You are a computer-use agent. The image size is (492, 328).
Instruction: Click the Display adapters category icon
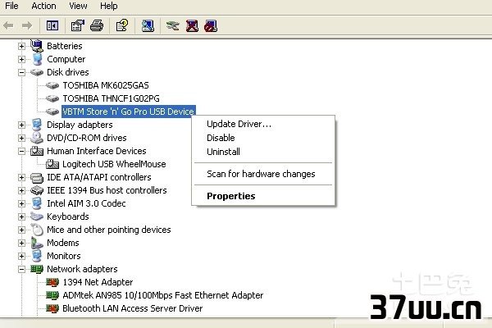click(x=37, y=125)
